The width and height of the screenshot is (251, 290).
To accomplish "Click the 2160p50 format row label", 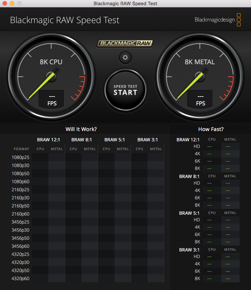I will pos(21,206).
